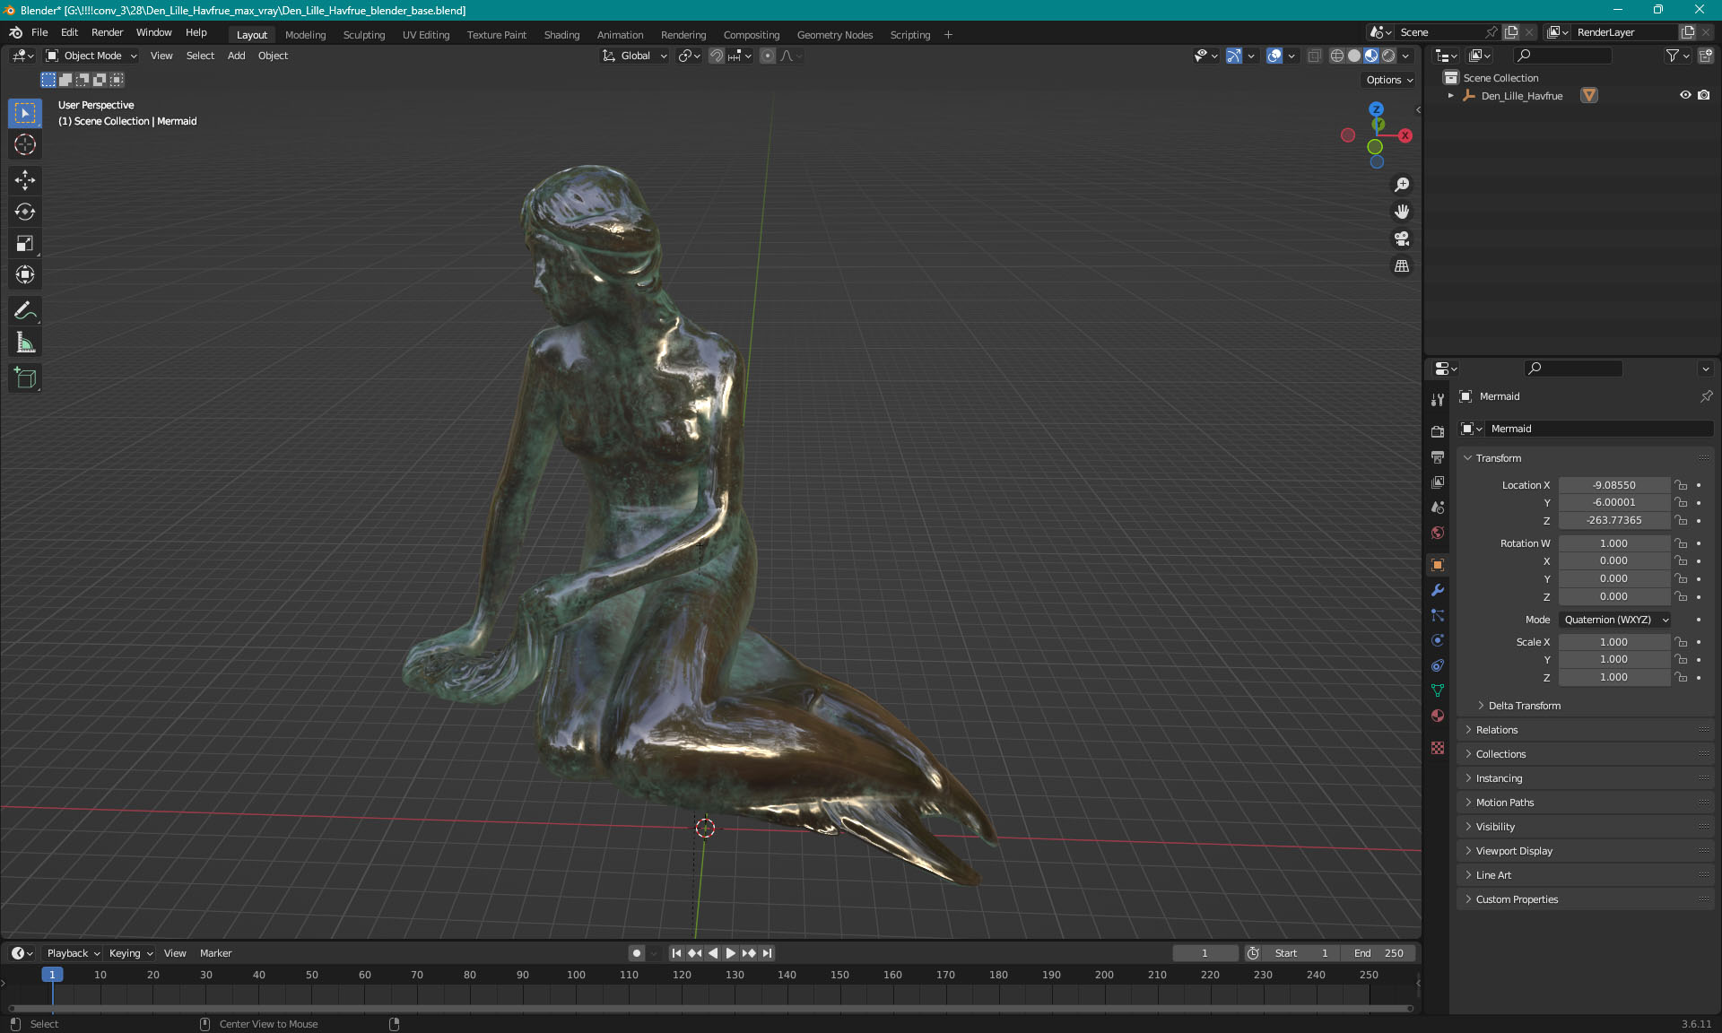This screenshot has height=1033, width=1722.
Task: Activate the Select Box tool
Action: click(x=25, y=113)
